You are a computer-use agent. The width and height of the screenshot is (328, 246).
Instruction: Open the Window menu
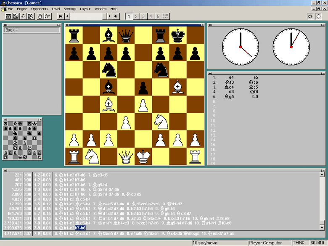click(101, 9)
